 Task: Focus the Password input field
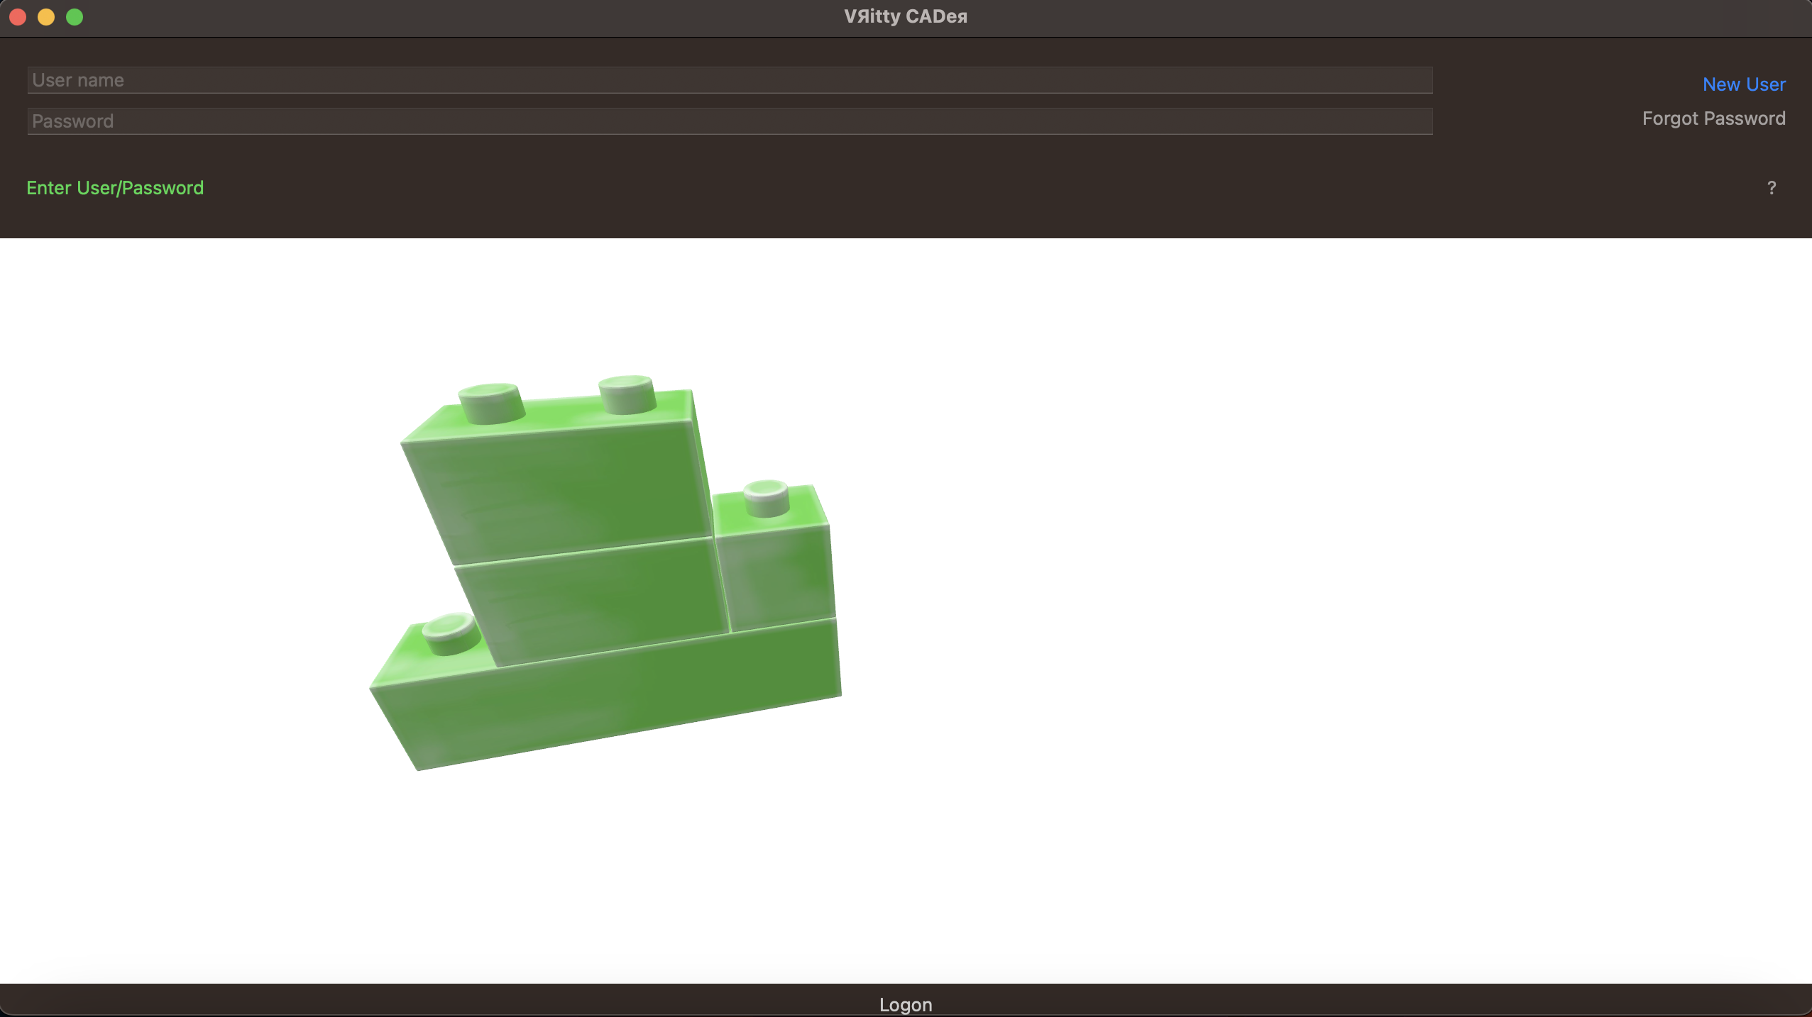point(730,121)
